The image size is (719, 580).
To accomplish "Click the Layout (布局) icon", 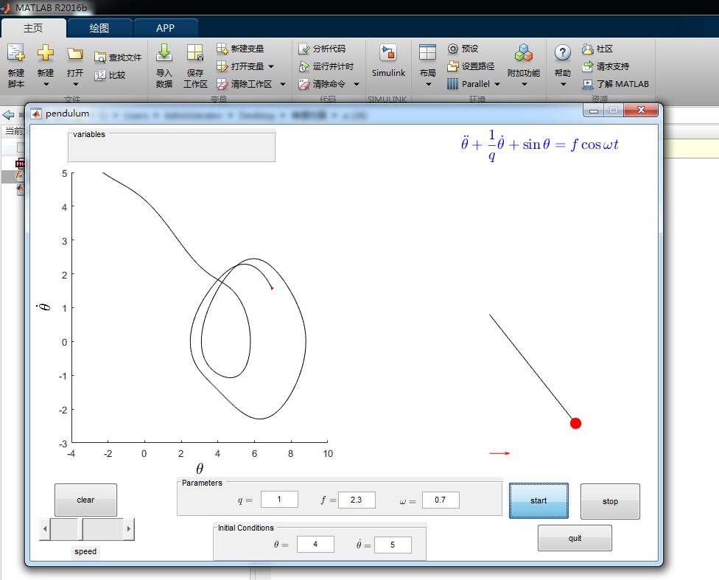I will pos(427,53).
